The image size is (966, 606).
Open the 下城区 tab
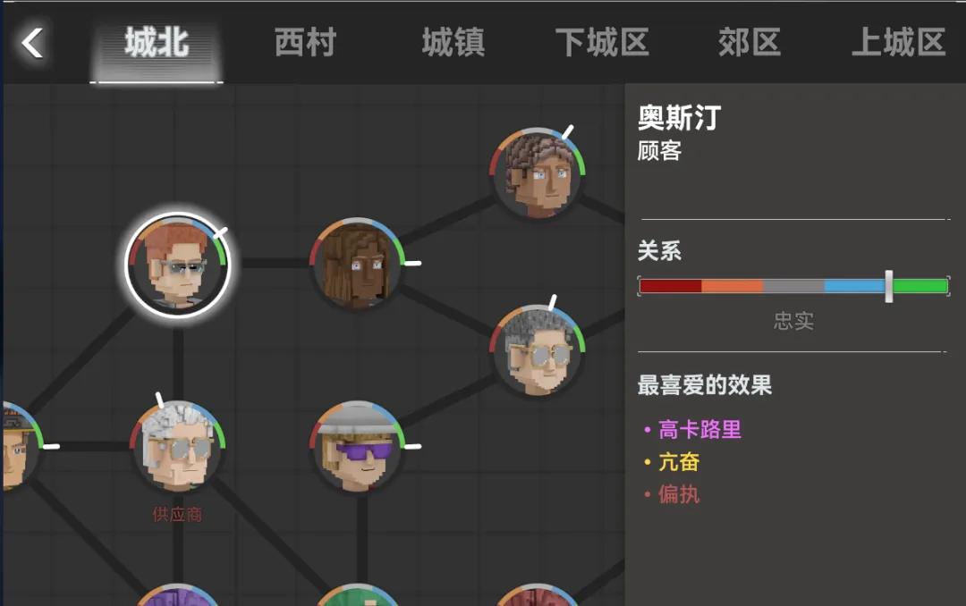602,43
